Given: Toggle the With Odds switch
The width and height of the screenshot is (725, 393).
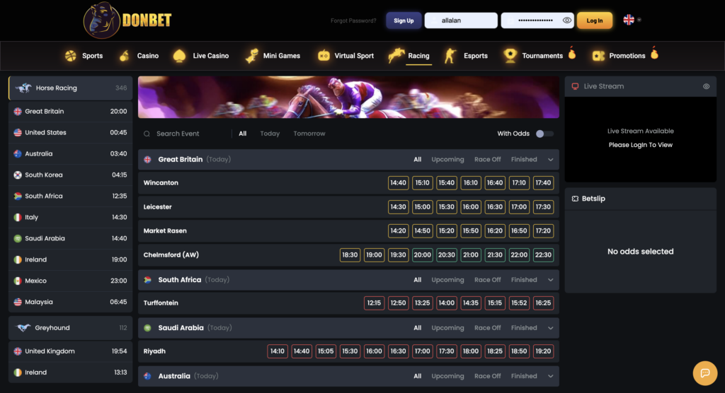Looking at the screenshot, I should point(544,134).
